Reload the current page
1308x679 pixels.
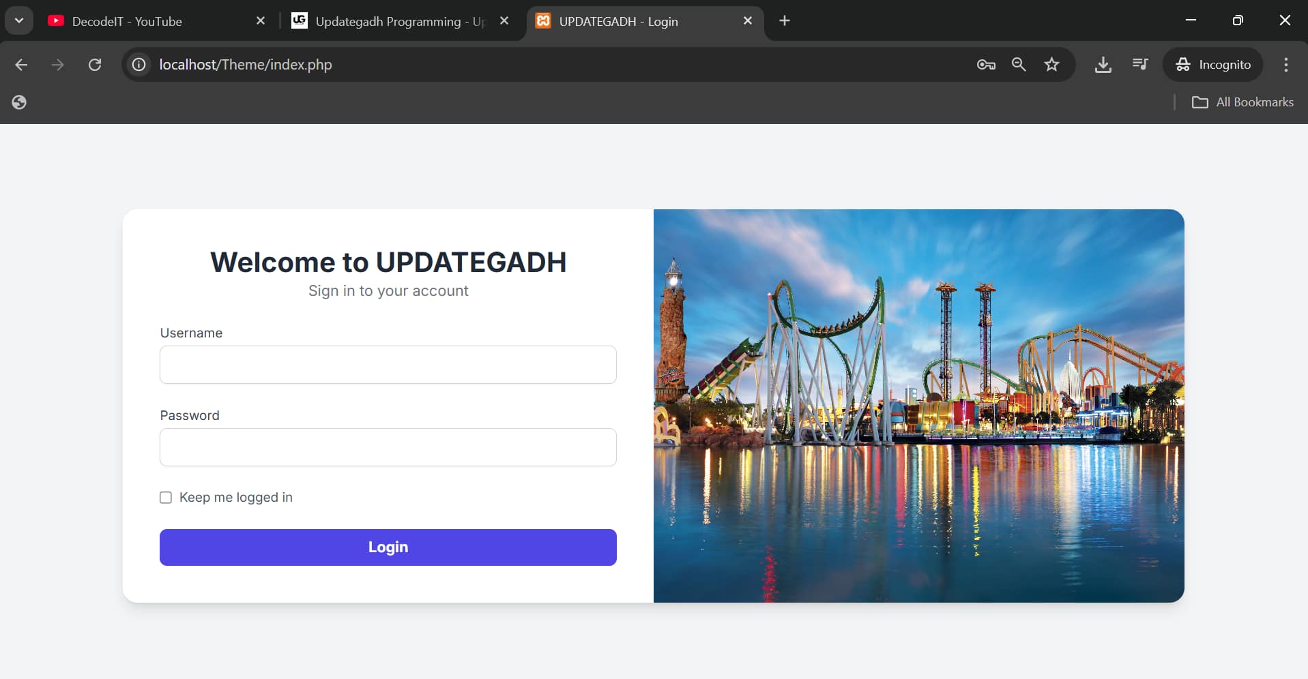[95, 65]
